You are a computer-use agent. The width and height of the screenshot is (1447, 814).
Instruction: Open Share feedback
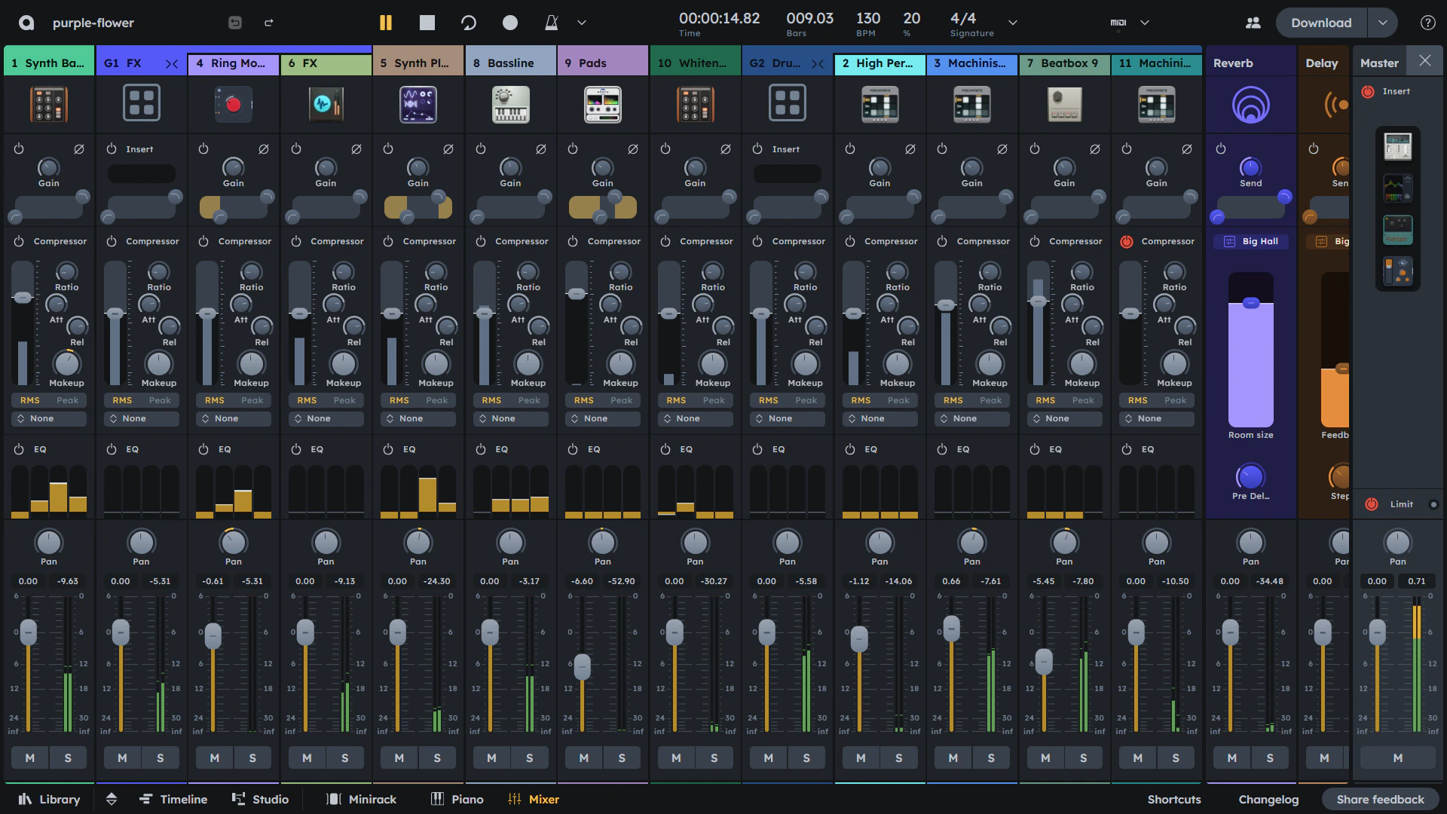click(x=1380, y=799)
